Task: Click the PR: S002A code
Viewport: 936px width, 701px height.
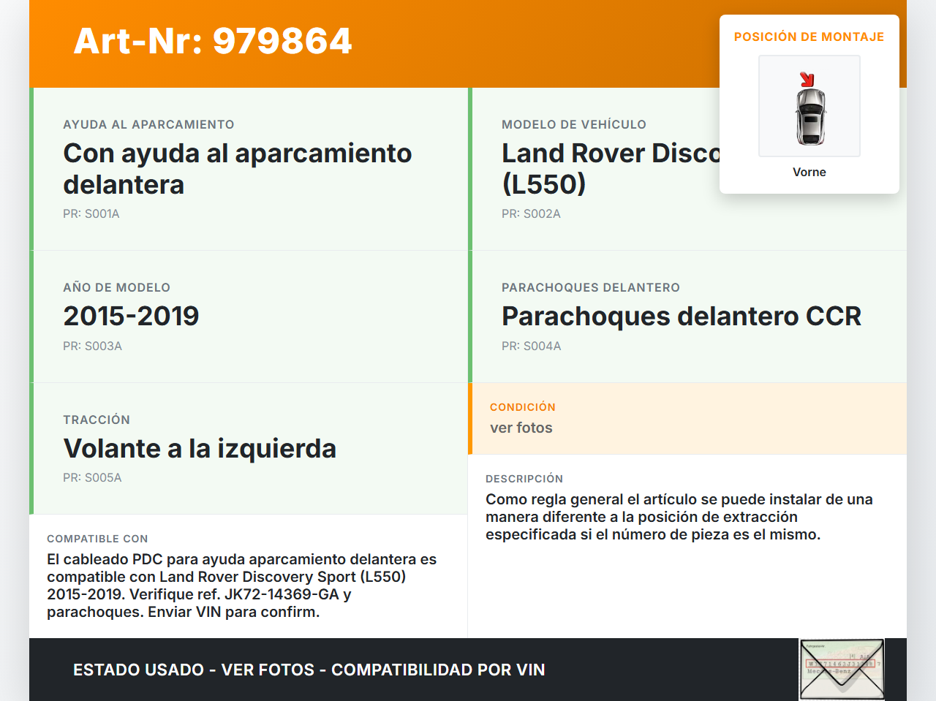Action: [x=531, y=213]
